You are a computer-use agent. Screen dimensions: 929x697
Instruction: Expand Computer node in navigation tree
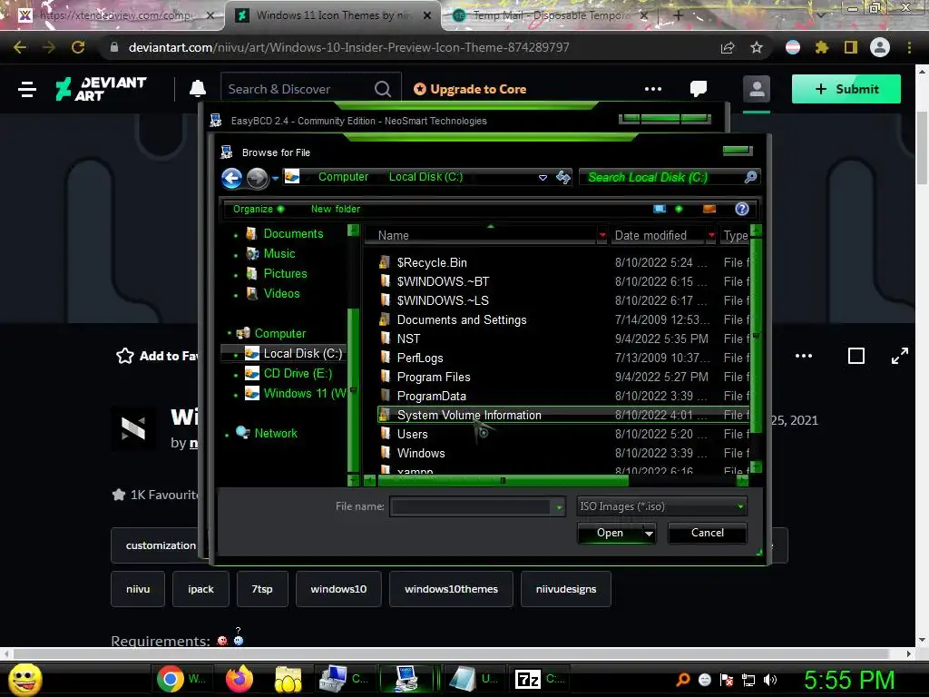(x=230, y=333)
